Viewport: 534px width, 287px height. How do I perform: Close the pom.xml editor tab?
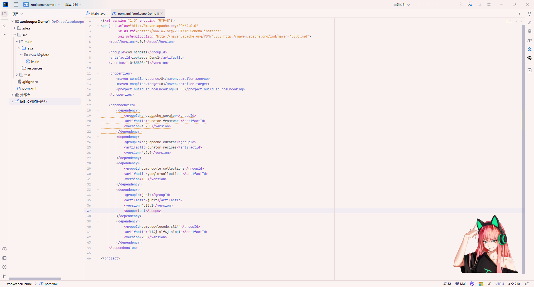pos(162,13)
